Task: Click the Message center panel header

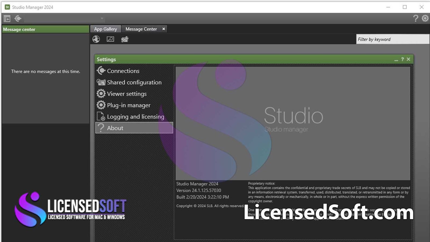Action: tap(45, 29)
